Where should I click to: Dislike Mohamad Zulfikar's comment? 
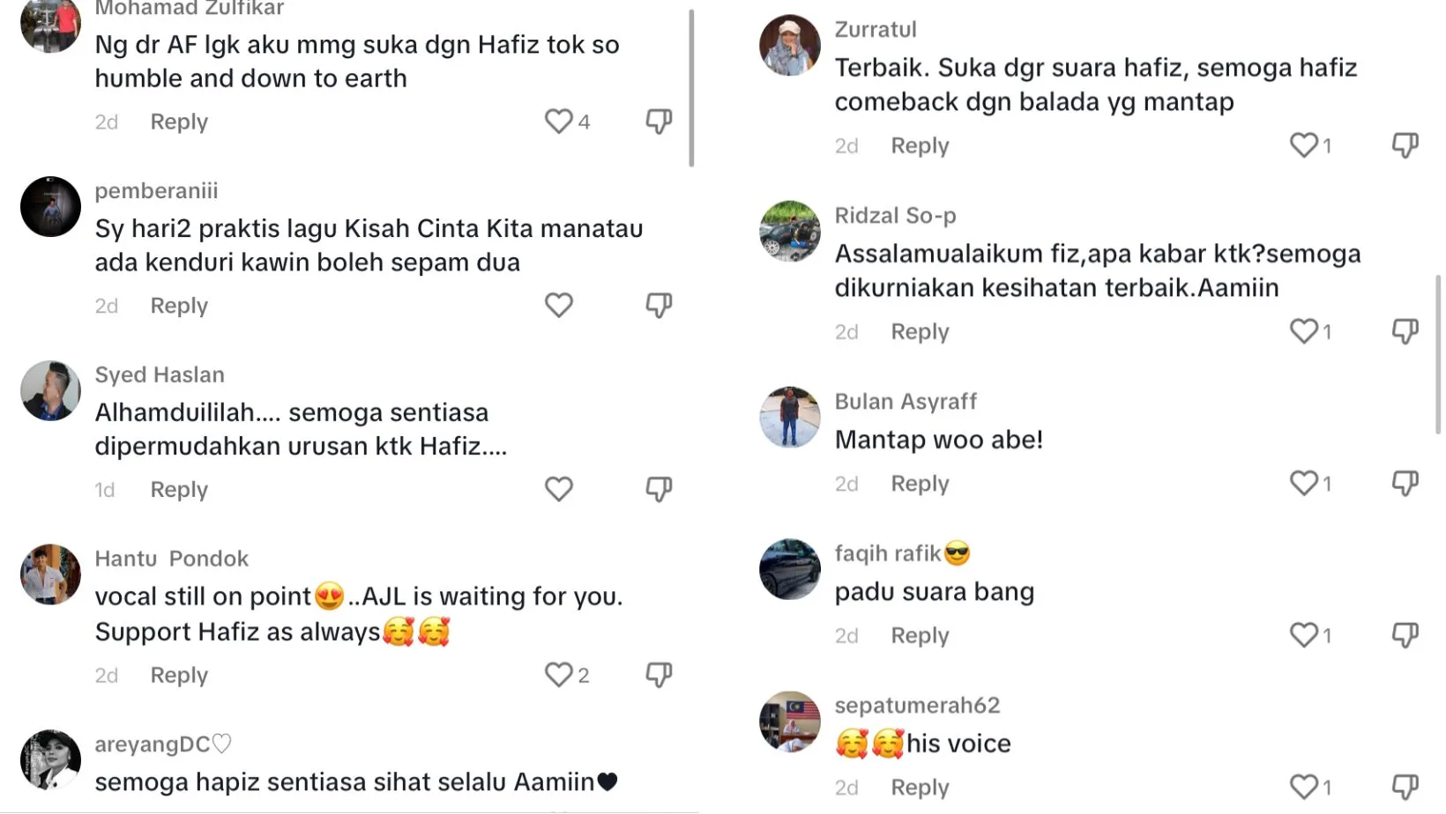pyautogui.click(x=659, y=121)
